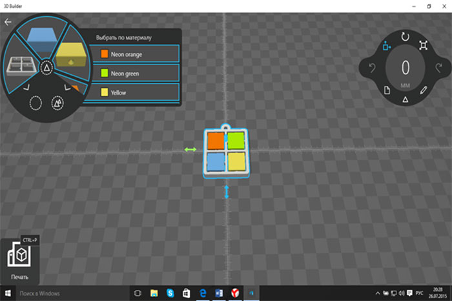The image size is (452, 301).
Task: Click the 'Выбрать по материалу' heading
Action: tap(124, 37)
